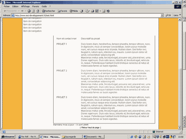Screen dimensions: 186x139
Task: Click the volume speaker tray icon
Action: coord(161,137)
